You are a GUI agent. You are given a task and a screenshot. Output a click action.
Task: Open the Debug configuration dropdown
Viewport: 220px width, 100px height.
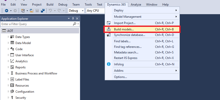(76, 11)
